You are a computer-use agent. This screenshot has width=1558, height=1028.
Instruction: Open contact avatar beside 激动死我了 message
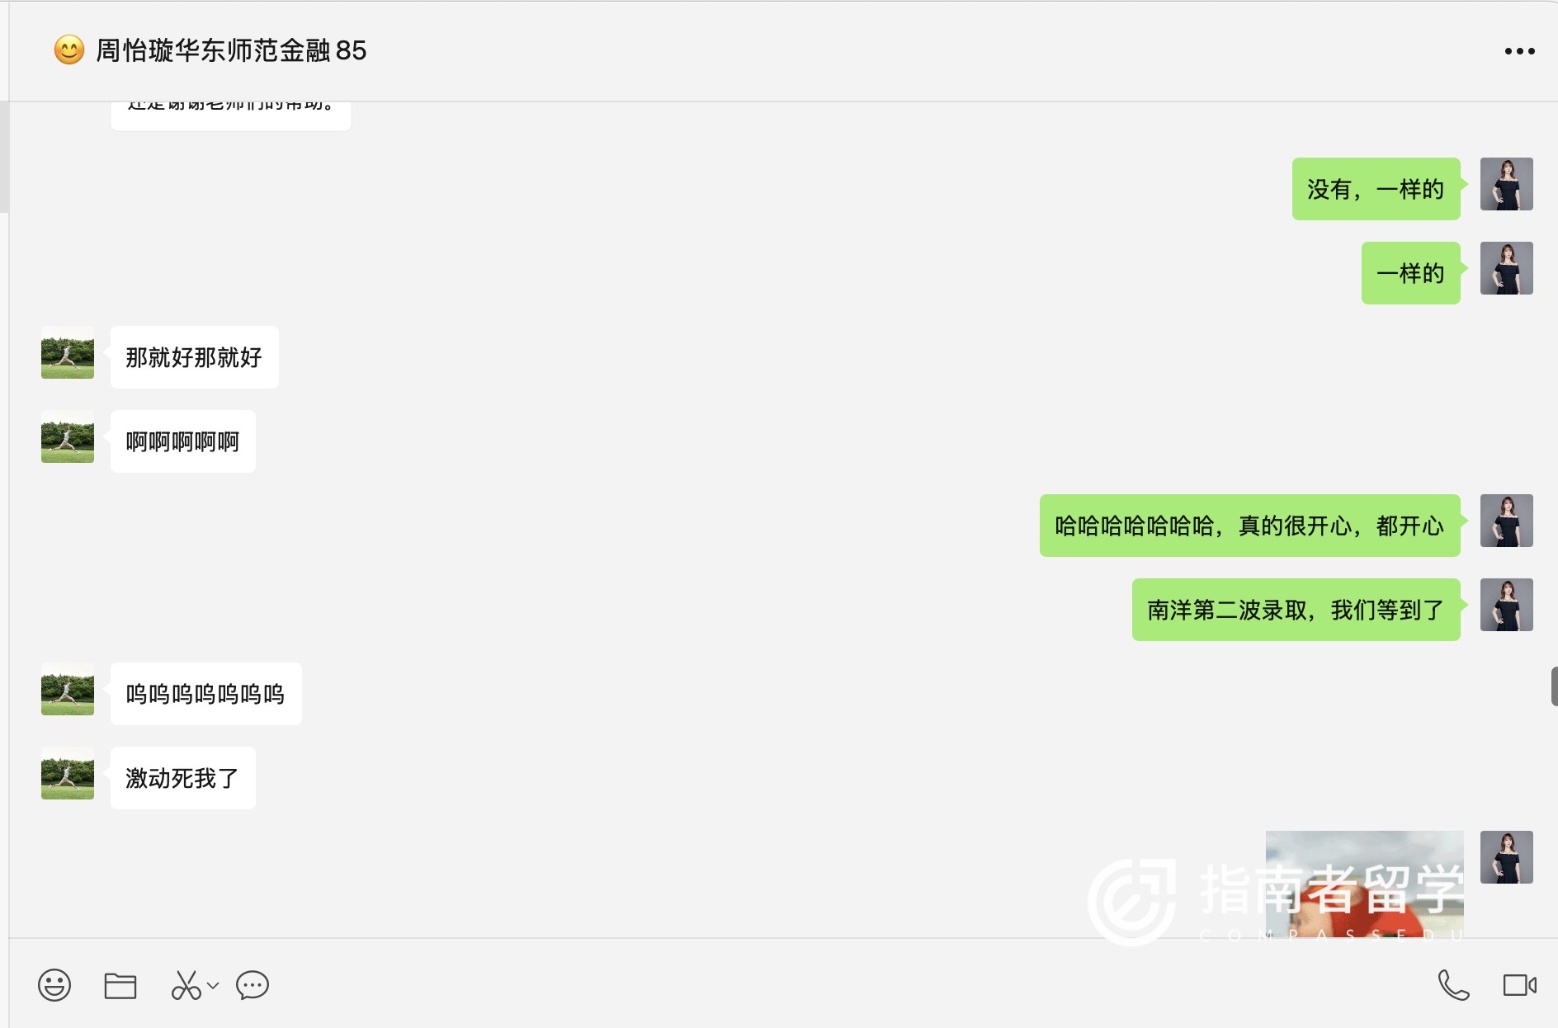pos(68,773)
